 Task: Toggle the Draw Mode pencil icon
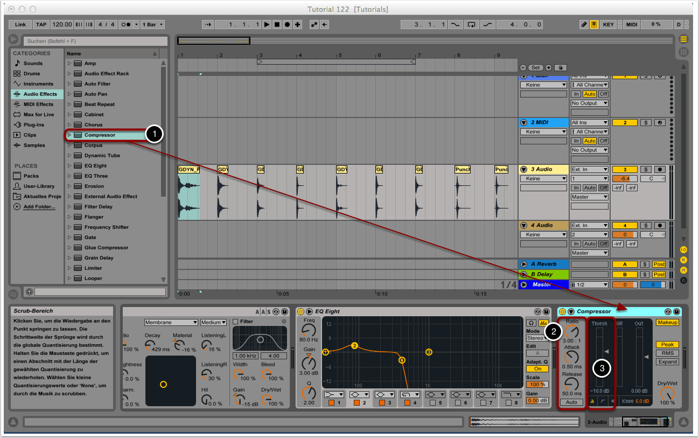(x=584, y=25)
